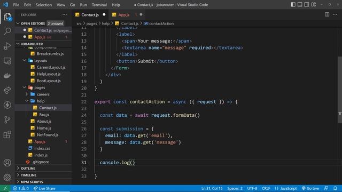Click the Explorer more actions ellipsis
The height and width of the screenshot is (192, 342).
(65, 14)
